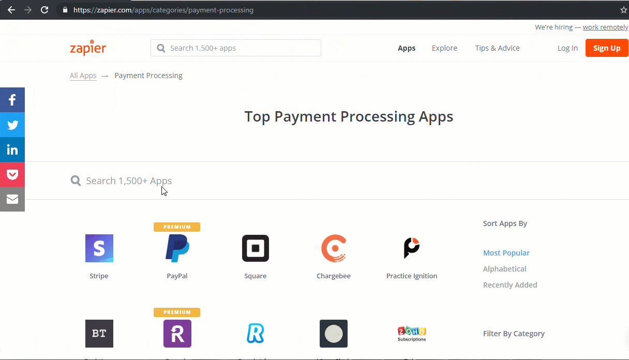629x360 pixels.
Task: Click the PREMIUM badge above the purple R app
Action: click(x=177, y=312)
